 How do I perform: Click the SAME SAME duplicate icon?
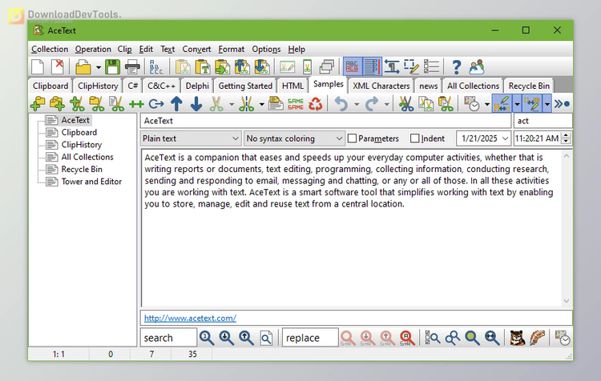coord(296,104)
